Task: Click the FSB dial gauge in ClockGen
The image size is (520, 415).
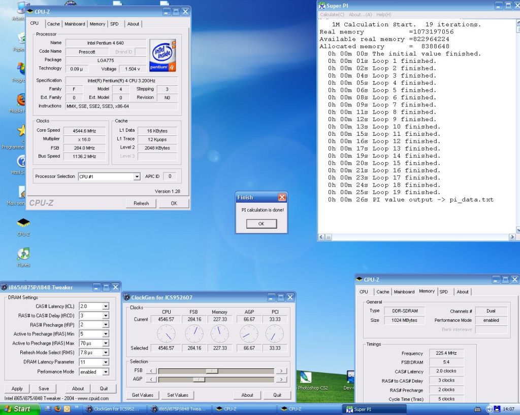Action: (x=194, y=333)
